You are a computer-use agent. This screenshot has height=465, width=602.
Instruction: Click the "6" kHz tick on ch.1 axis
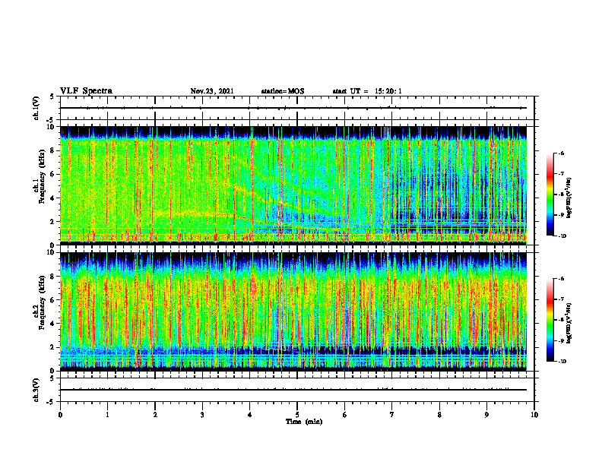53,174
